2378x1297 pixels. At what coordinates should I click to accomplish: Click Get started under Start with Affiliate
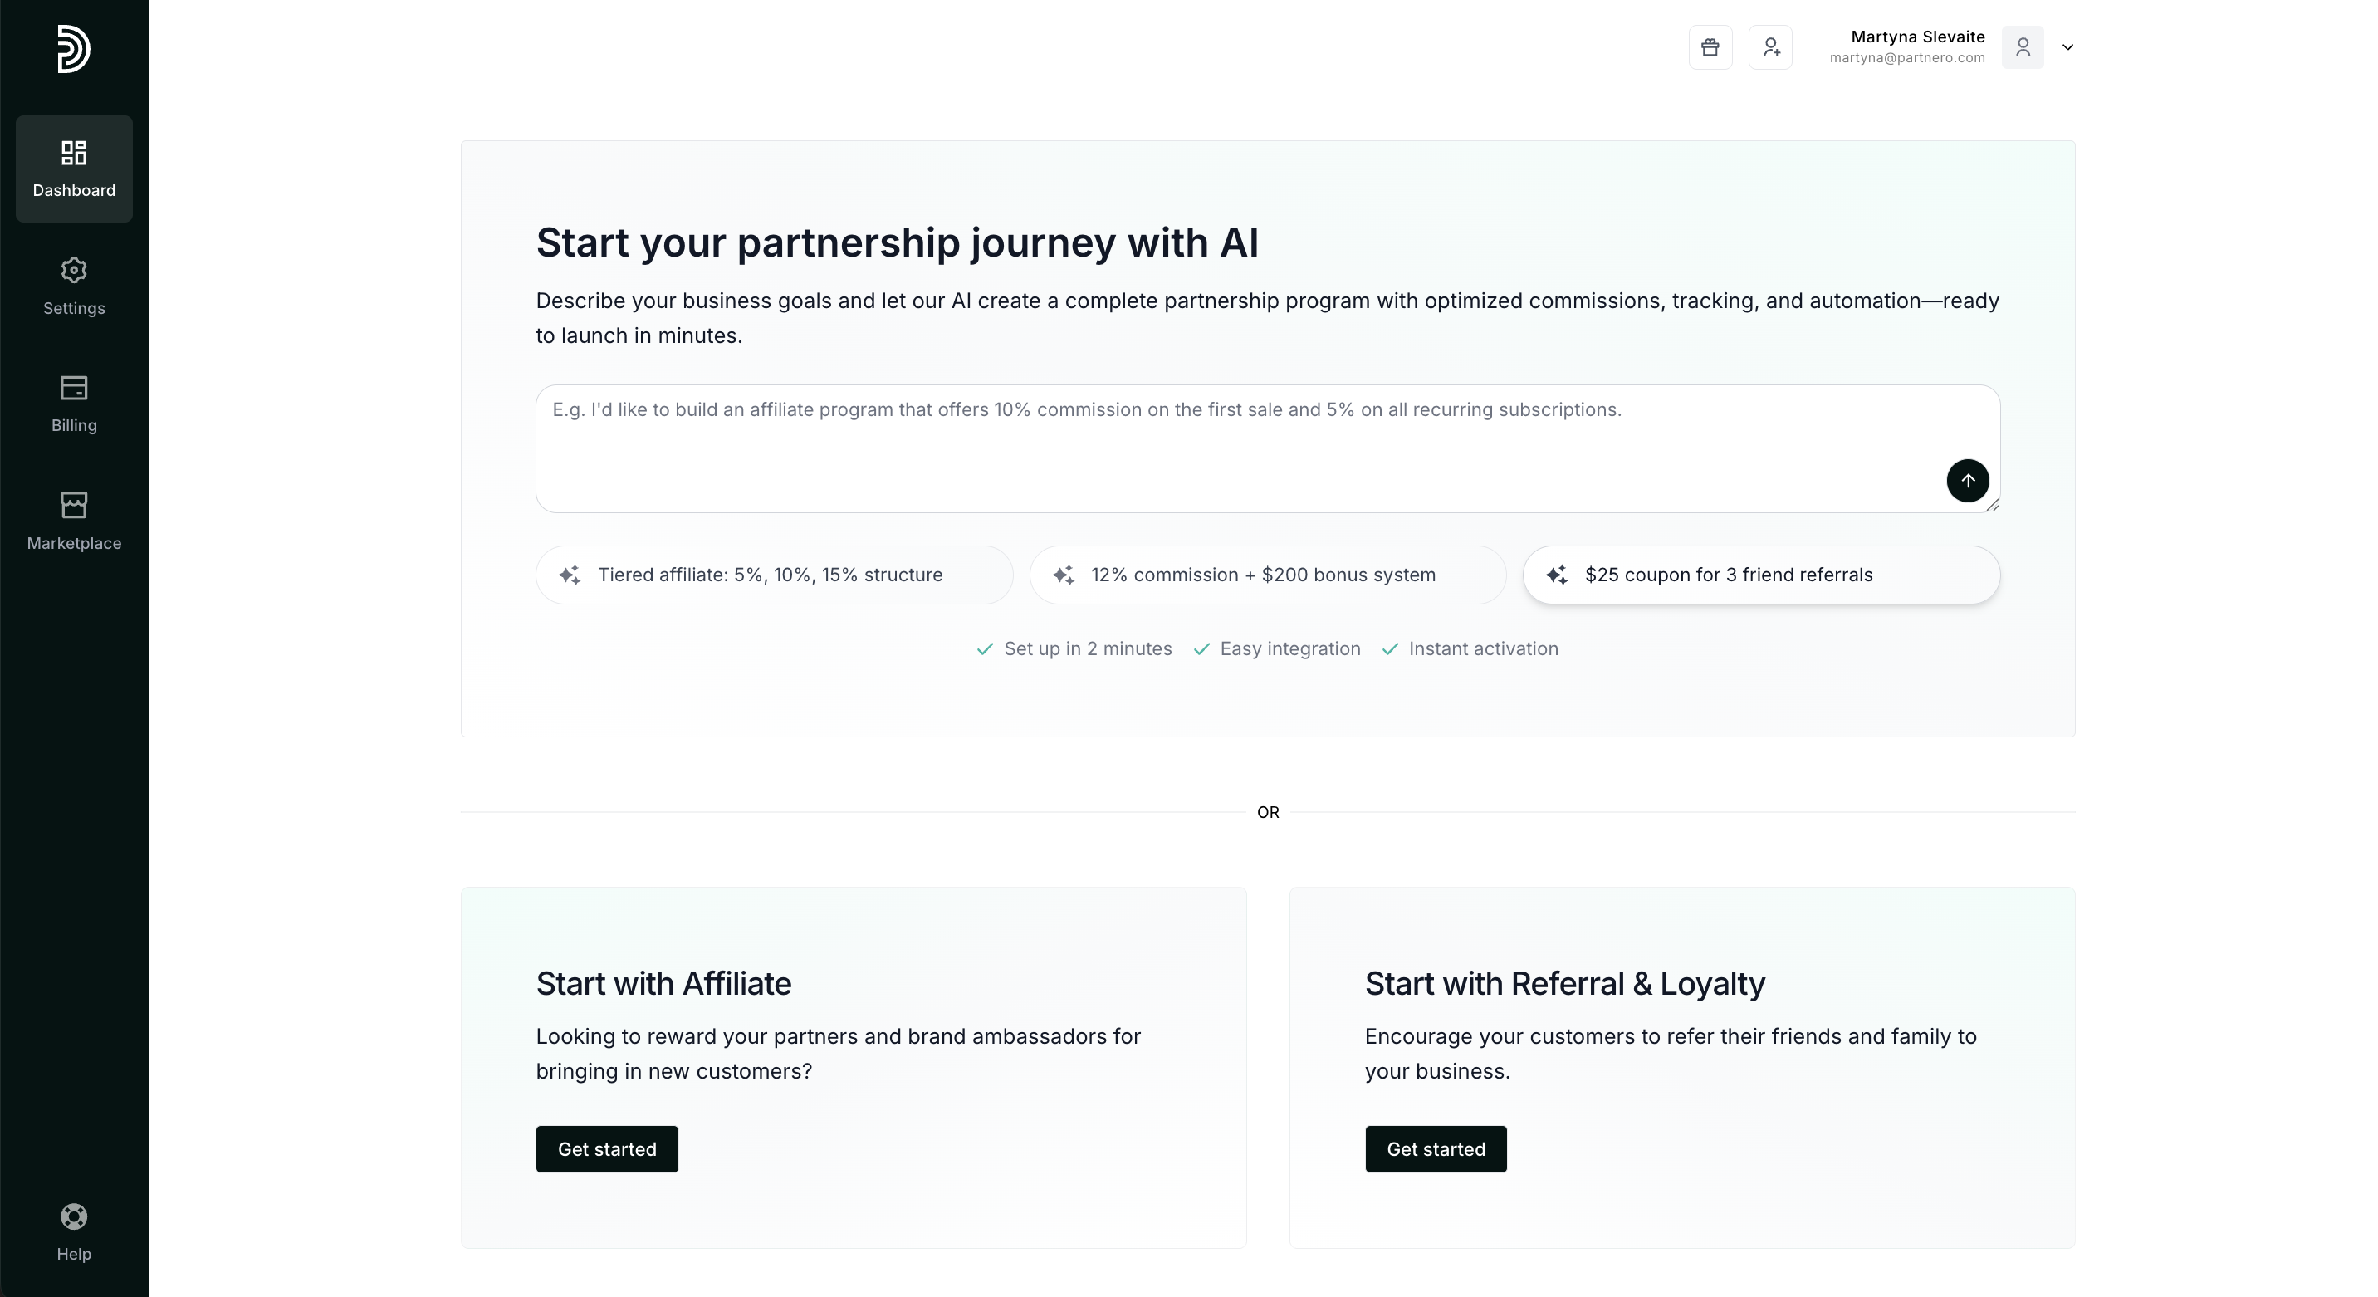click(x=606, y=1149)
